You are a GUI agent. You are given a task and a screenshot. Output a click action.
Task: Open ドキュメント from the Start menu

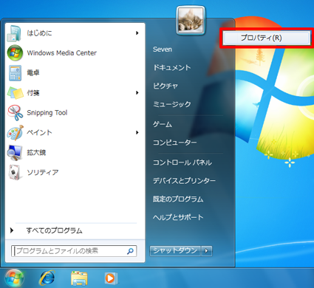pyautogui.click(x=172, y=67)
